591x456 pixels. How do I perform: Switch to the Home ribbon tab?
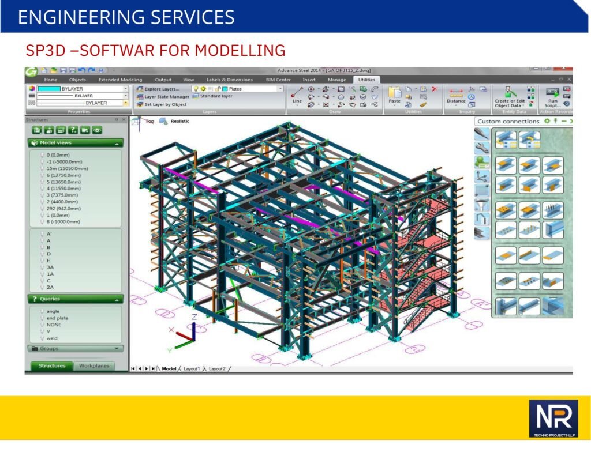[51, 80]
